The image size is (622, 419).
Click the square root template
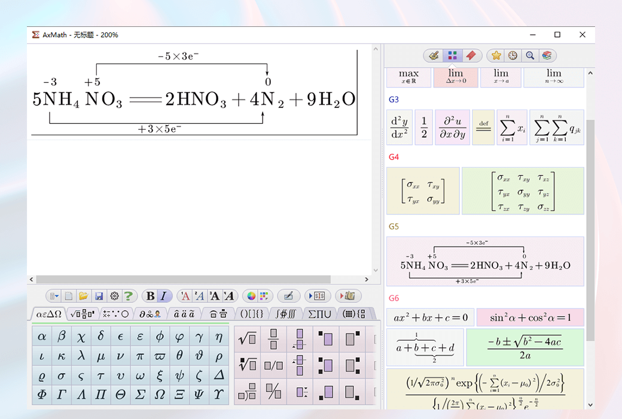(247, 339)
